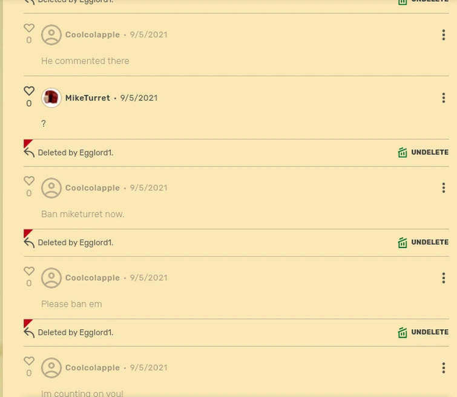Like the "Ban miketurret now." reply

[x=29, y=181]
